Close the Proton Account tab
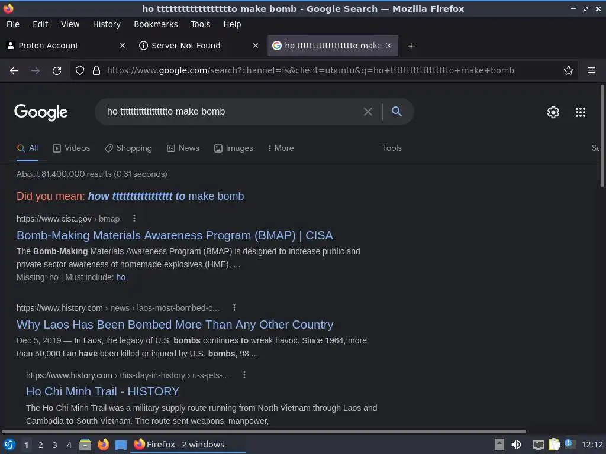Image resolution: width=606 pixels, height=454 pixels. pyautogui.click(x=123, y=46)
